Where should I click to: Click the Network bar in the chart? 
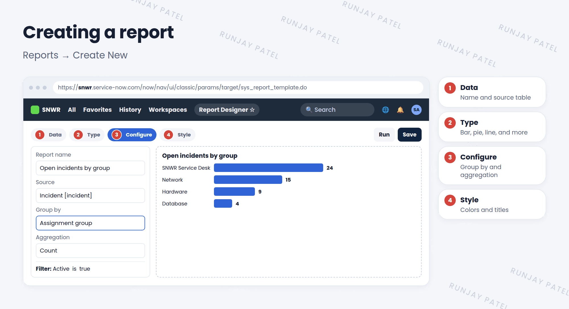248,180
